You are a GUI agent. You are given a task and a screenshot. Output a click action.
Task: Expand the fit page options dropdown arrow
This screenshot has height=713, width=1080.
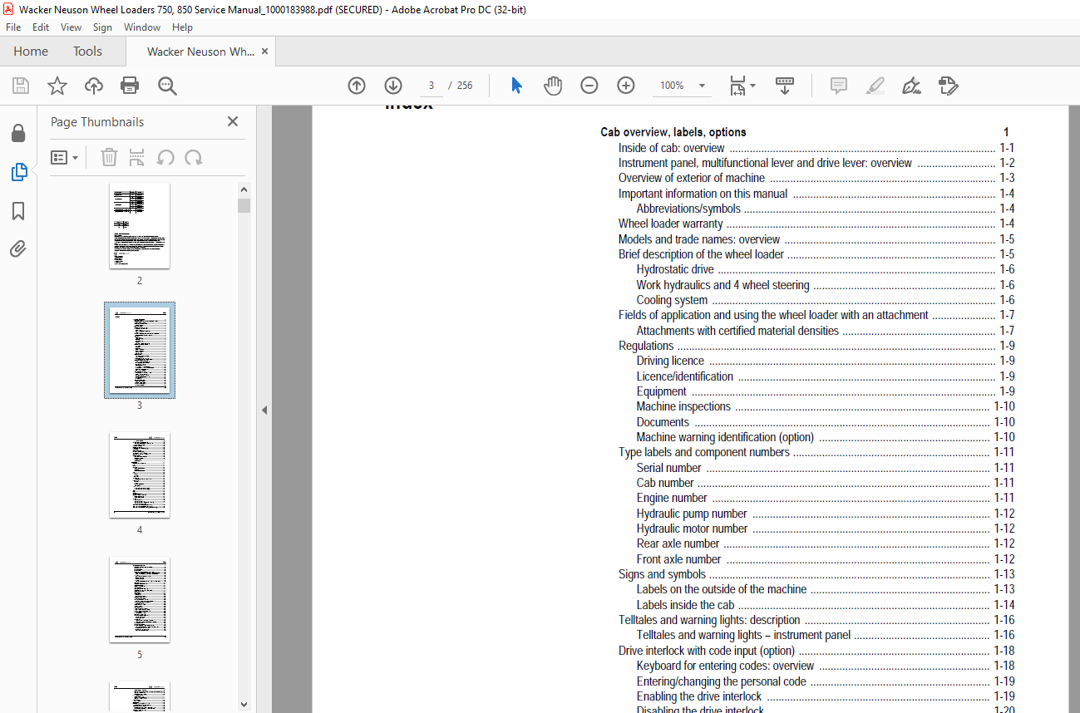coord(753,86)
